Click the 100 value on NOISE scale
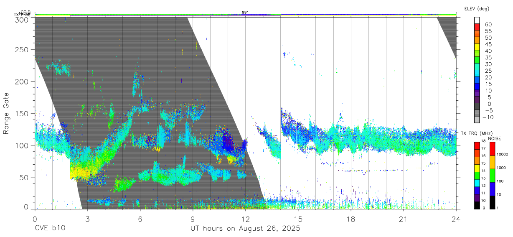This screenshot has height=237, width=513. tap(500, 181)
